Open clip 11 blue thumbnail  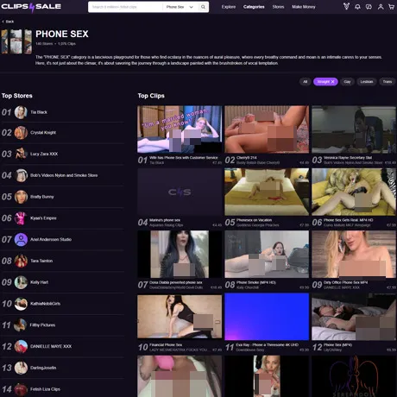coord(267,317)
